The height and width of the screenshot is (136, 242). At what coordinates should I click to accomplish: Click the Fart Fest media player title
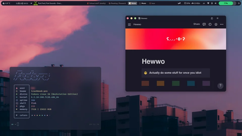pos(50,3)
